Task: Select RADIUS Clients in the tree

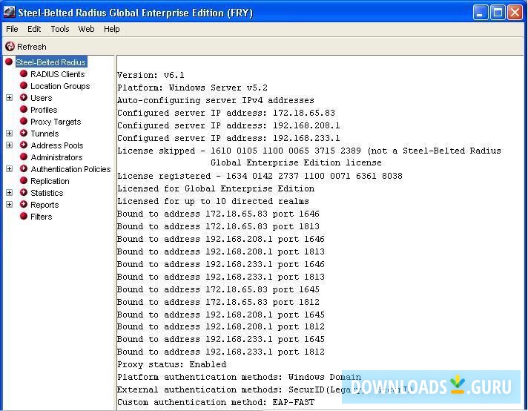Action: (58, 74)
